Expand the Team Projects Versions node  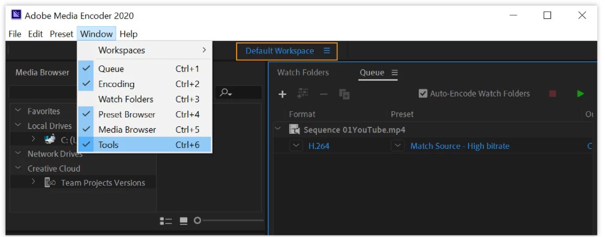pos(34,182)
